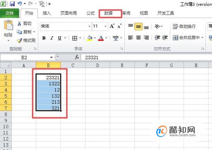Select column D header
212x150 pixels.
tap(98, 65)
